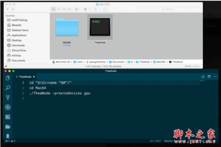Screen dimensions: 221x147
Task: Click the open changes icon in editor
Action: coord(203,77)
